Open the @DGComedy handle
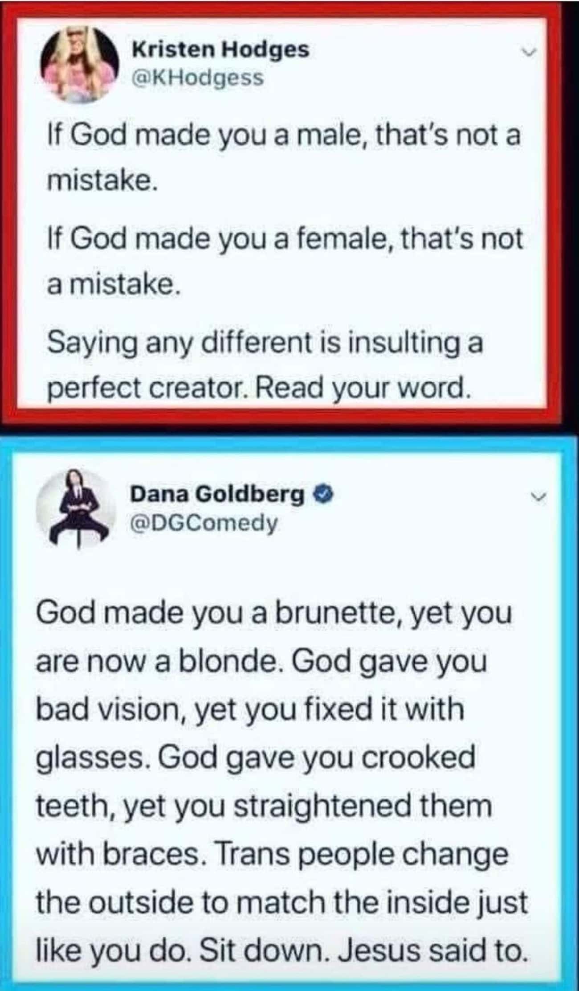 (x=203, y=523)
